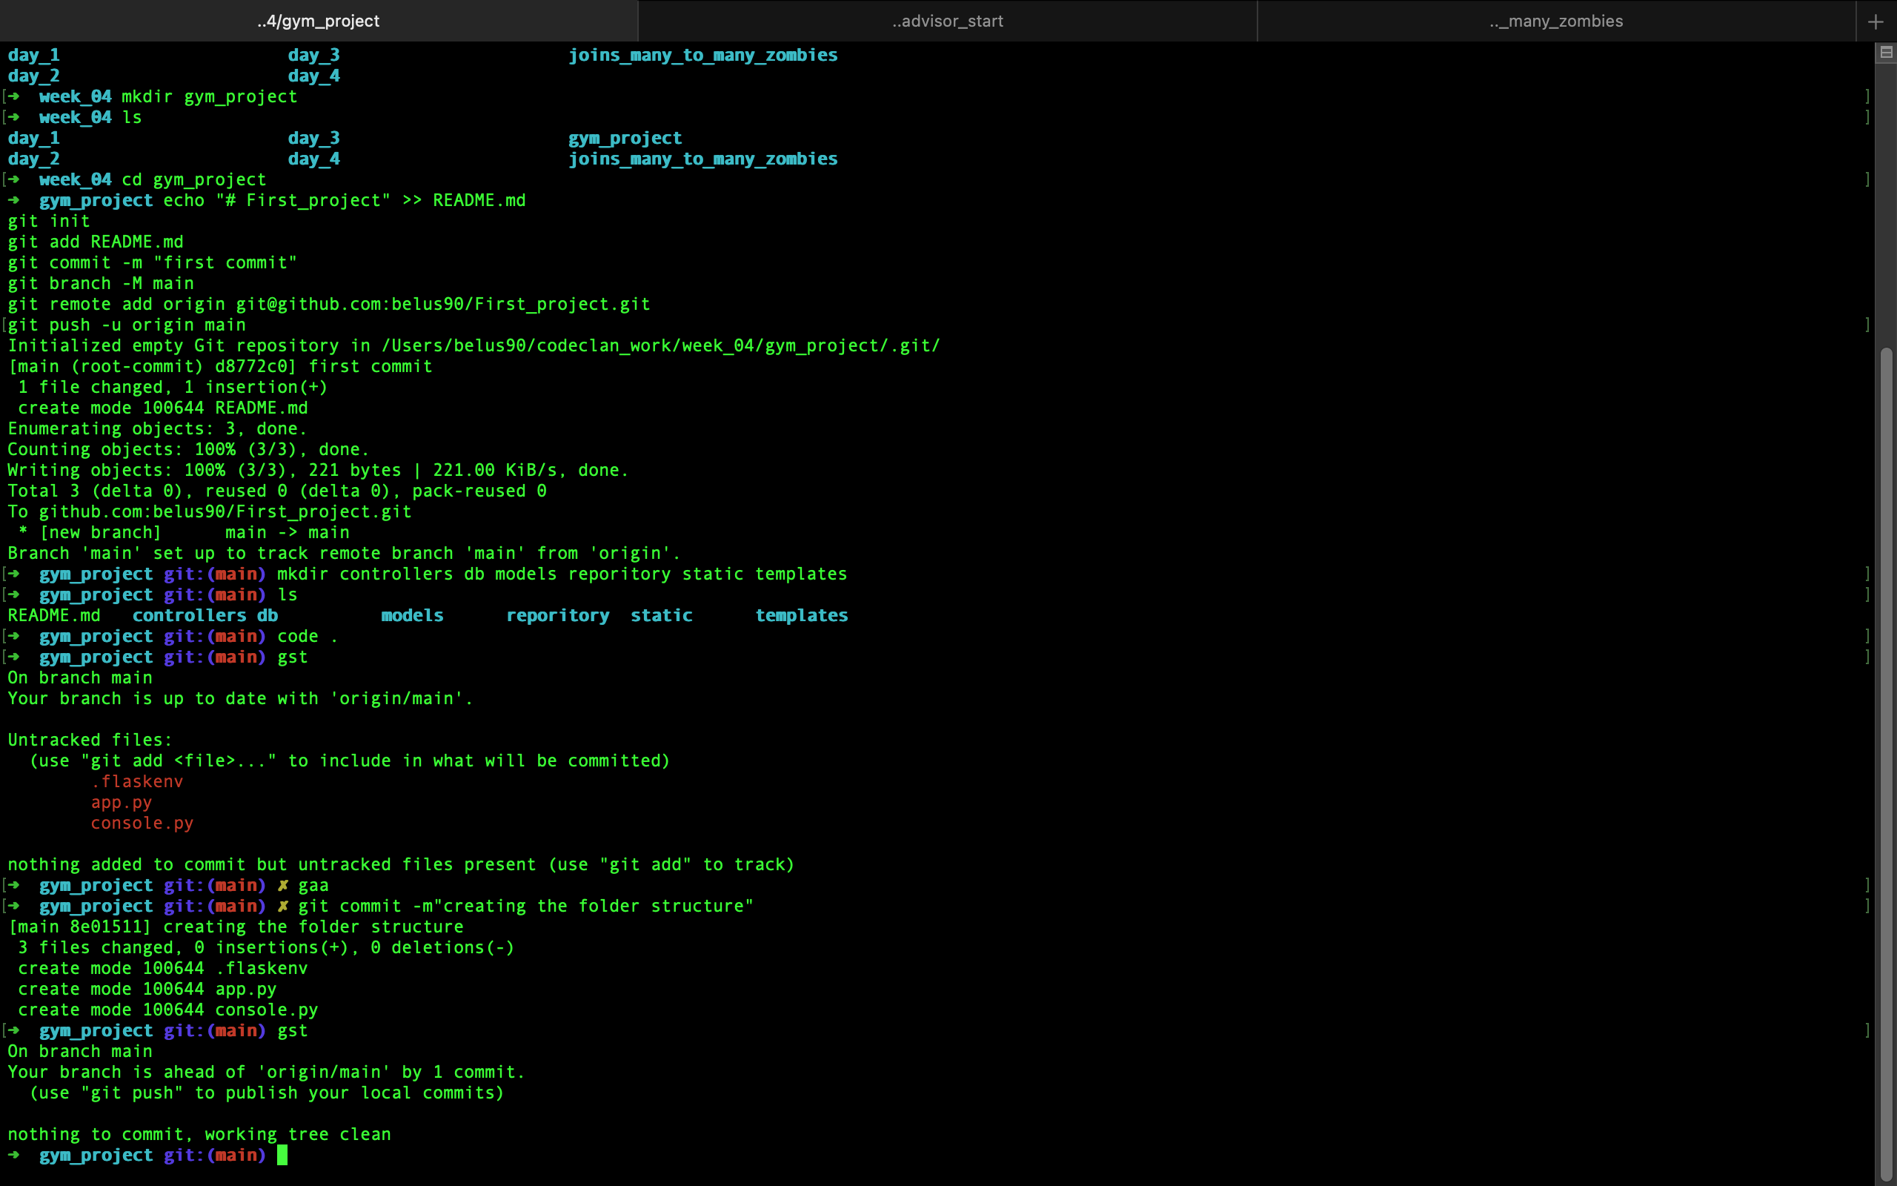Click the red 'app.py' untracked file
Screen dimensions: 1897x1186
tap(122, 803)
